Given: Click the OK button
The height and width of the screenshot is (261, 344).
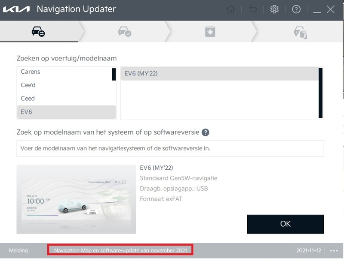Looking at the screenshot, I should point(286,224).
